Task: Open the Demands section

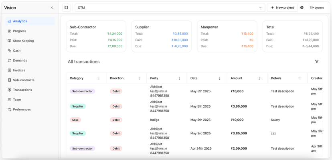Action: point(30,60)
